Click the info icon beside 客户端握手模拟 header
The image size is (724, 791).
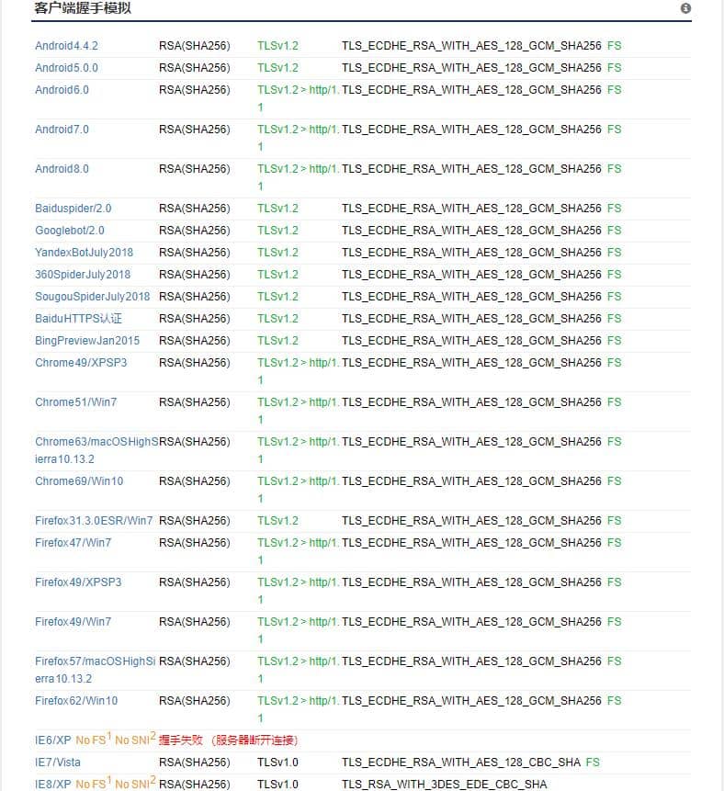pos(685,8)
